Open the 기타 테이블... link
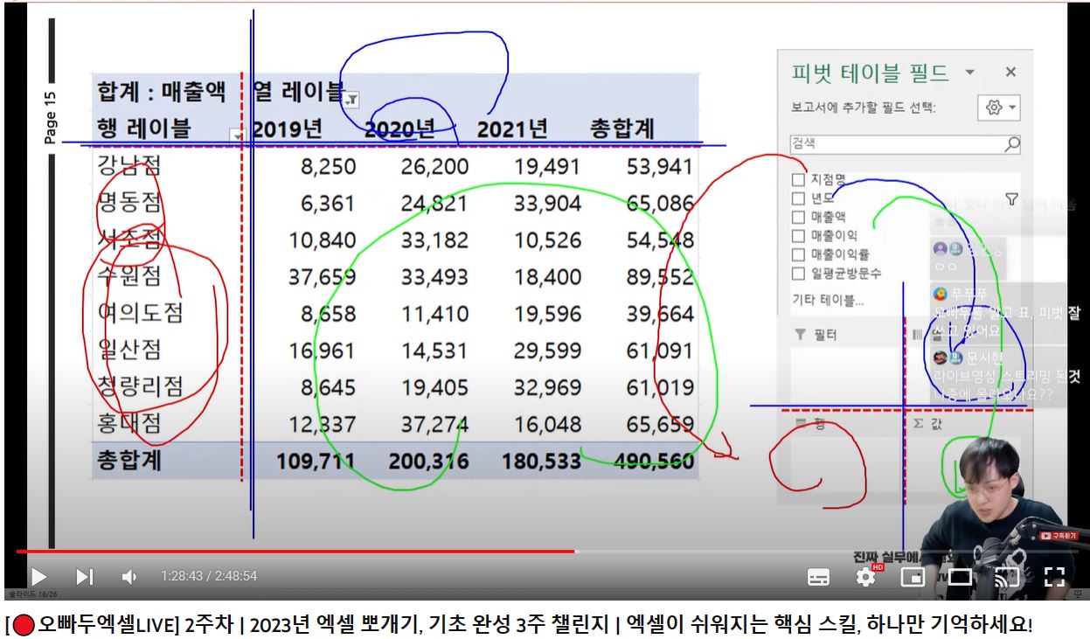 [x=828, y=301]
